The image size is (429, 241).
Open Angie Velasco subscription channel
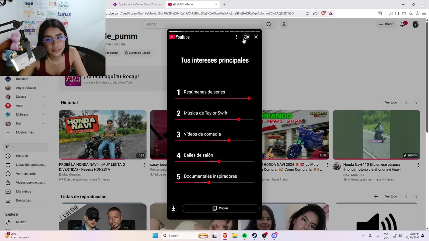click(25, 88)
